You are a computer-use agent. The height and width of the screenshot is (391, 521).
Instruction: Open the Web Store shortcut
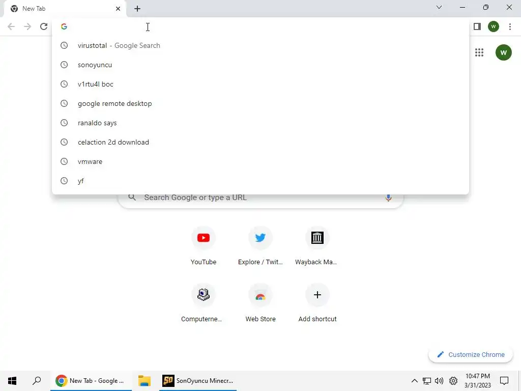[260, 302]
